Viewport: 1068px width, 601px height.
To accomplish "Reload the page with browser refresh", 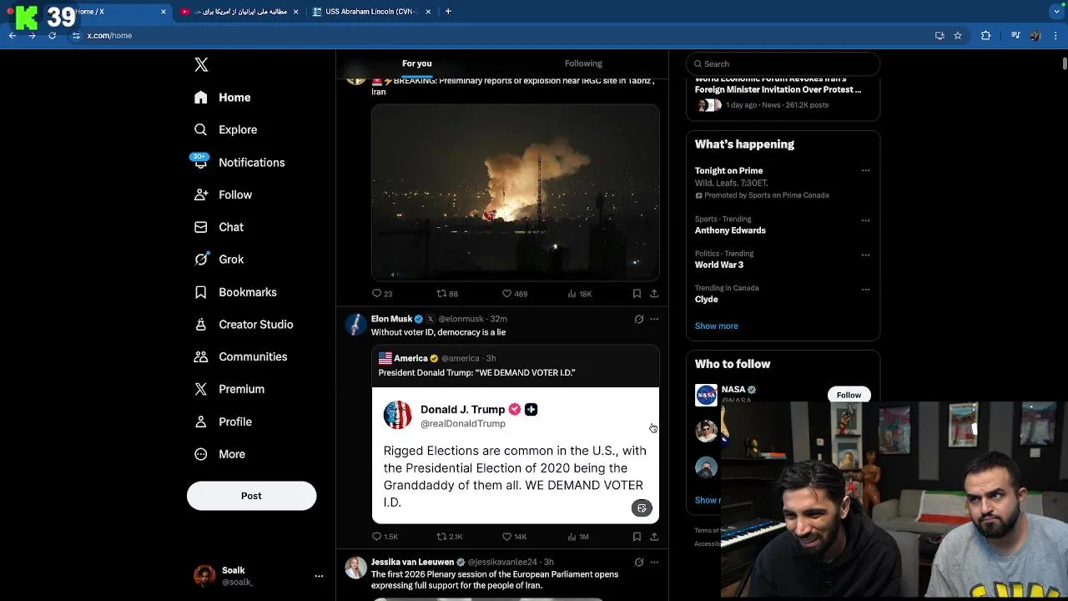I will (x=52, y=36).
